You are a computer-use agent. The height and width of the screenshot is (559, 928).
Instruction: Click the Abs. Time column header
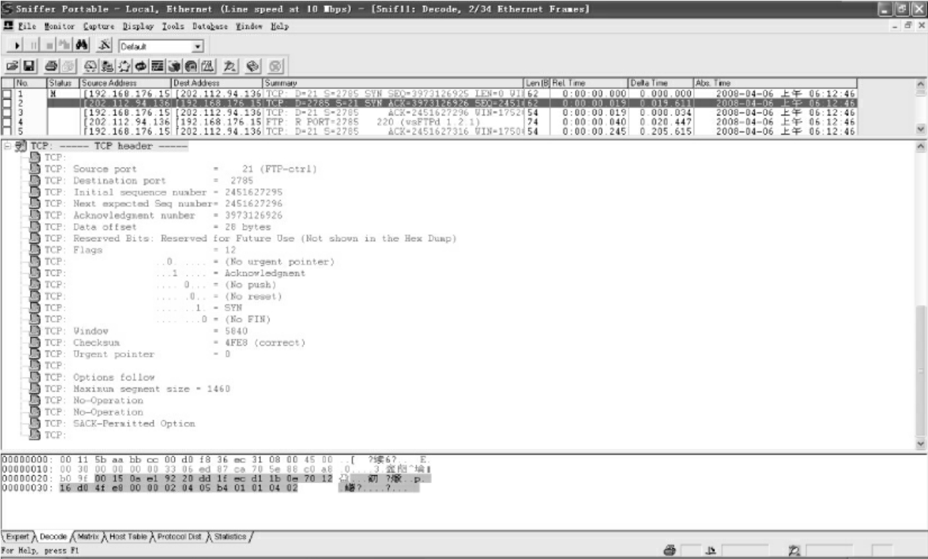pyautogui.click(x=775, y=83)
